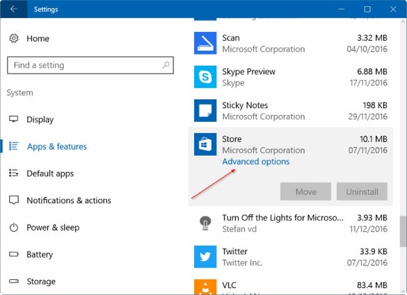Click the Uninstall button for Store

tap(362, 192)
